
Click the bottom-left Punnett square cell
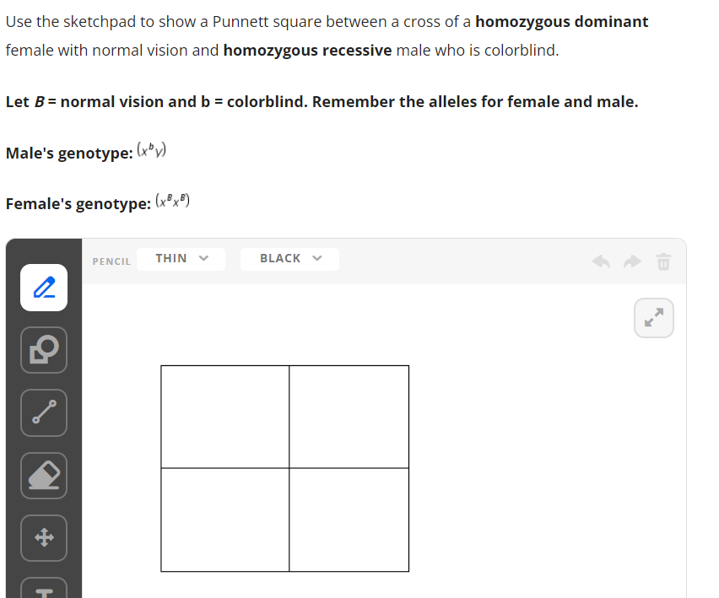(x=224, y=520)
